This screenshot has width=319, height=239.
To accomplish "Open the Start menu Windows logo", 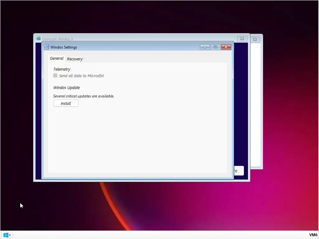I will tap(6, 235).
